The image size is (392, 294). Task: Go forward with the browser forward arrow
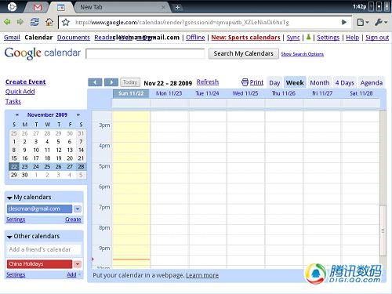coord(20,22)
